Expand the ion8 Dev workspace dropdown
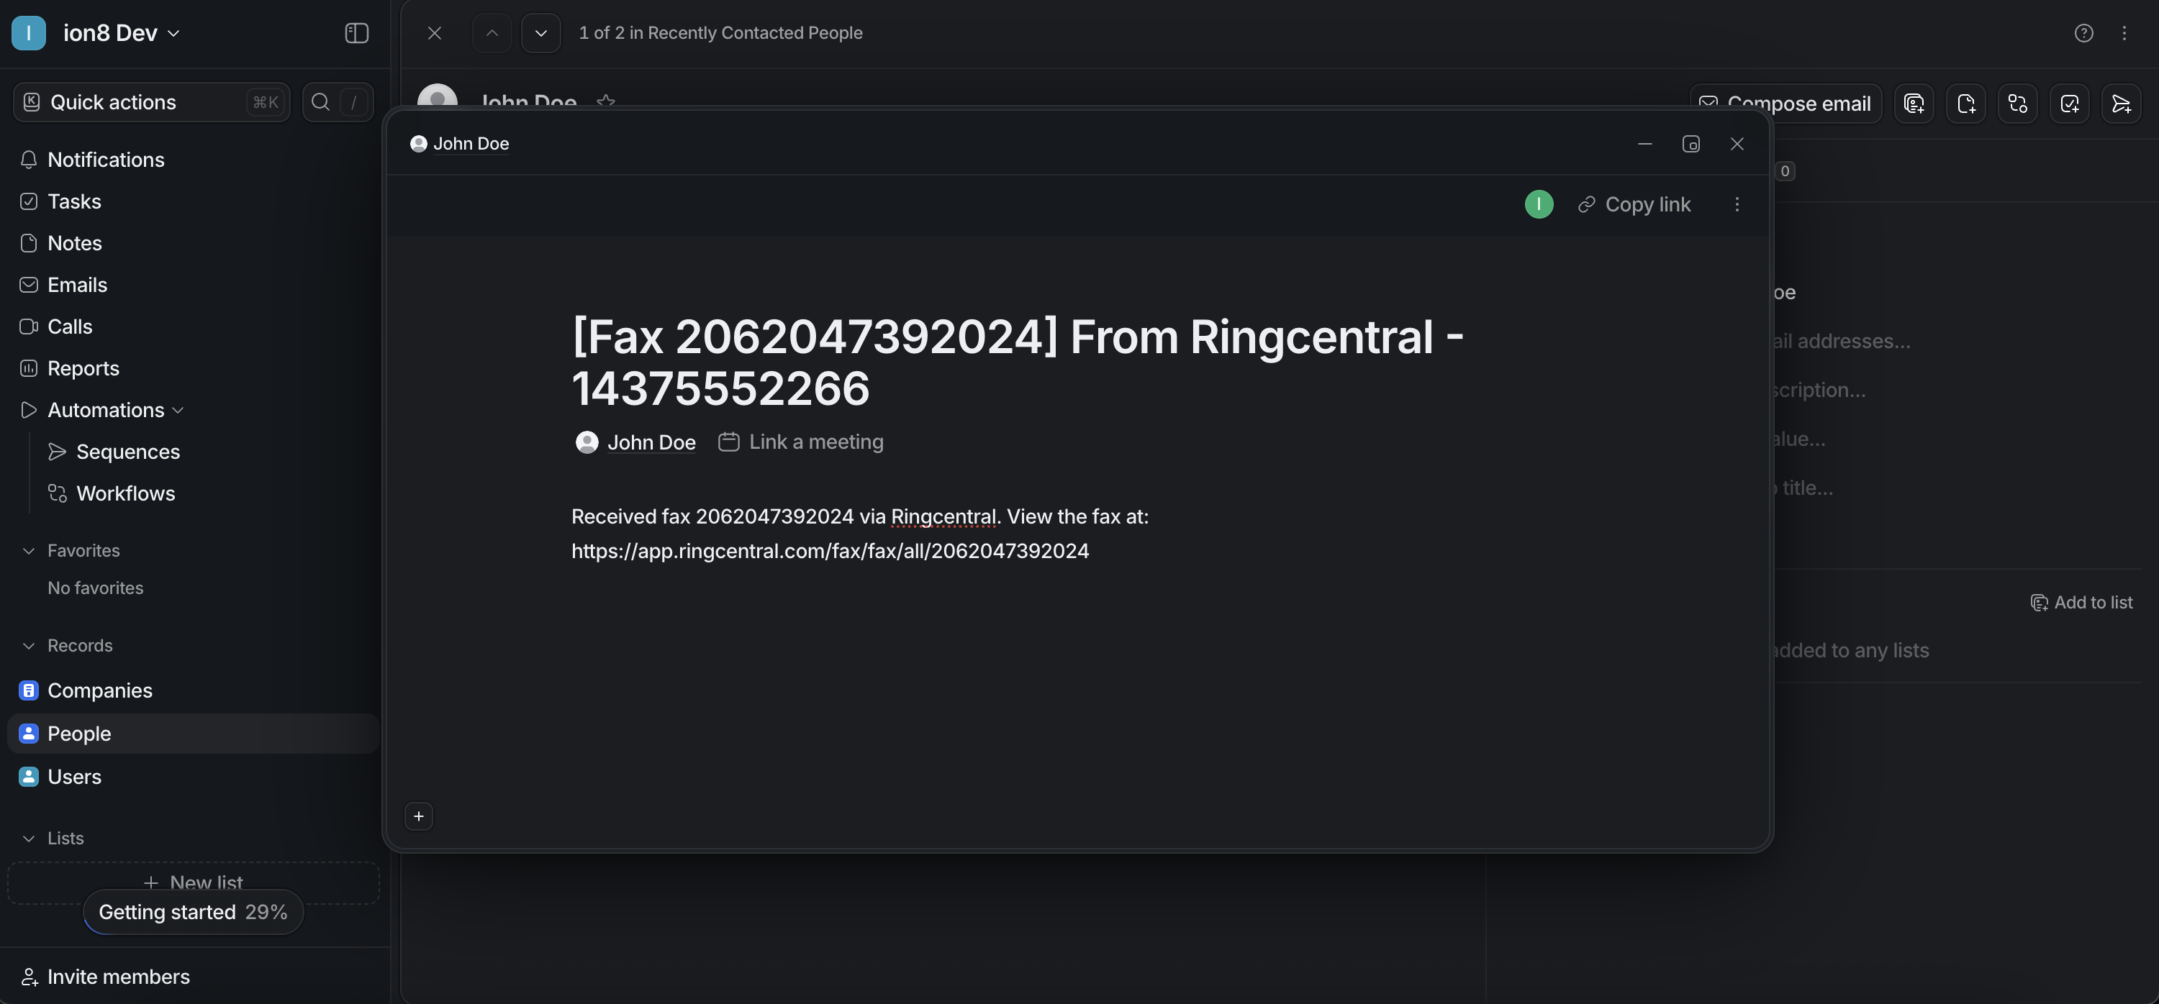Screen dimensions: 2159x1004 pos(174,34)
